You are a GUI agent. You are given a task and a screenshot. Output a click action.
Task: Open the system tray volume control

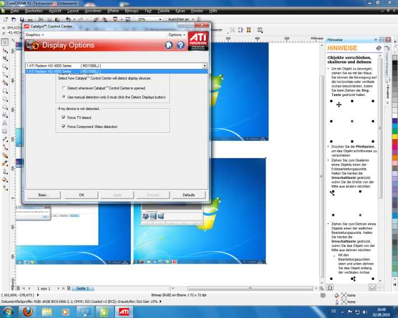point(365,312)
